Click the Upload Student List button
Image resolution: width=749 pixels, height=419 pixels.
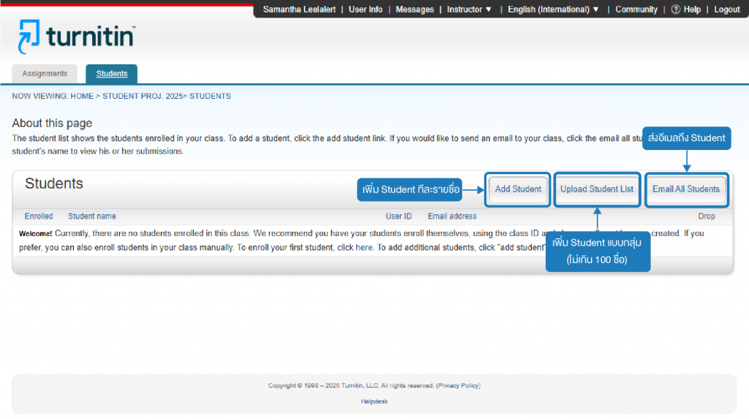[597, 189]
